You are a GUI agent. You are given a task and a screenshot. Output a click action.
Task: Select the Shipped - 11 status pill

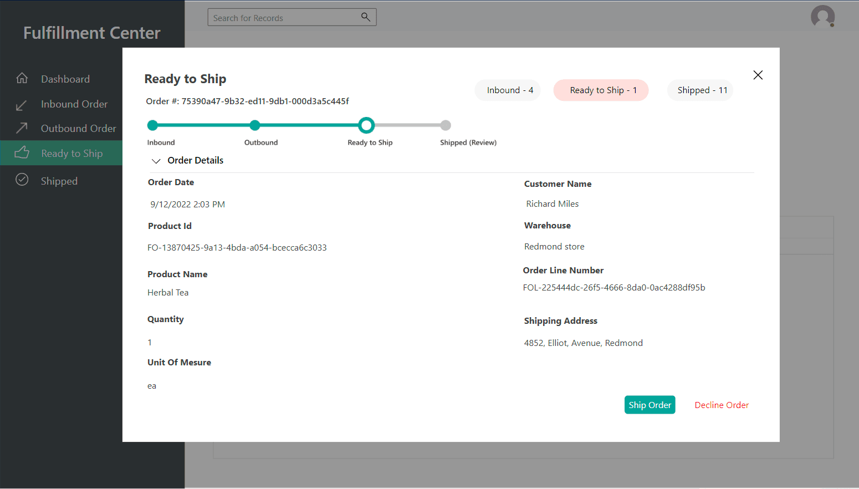tap(701, 90)
